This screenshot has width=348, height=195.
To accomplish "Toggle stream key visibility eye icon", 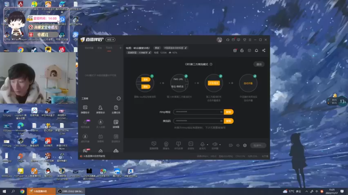I will [221, 121].
